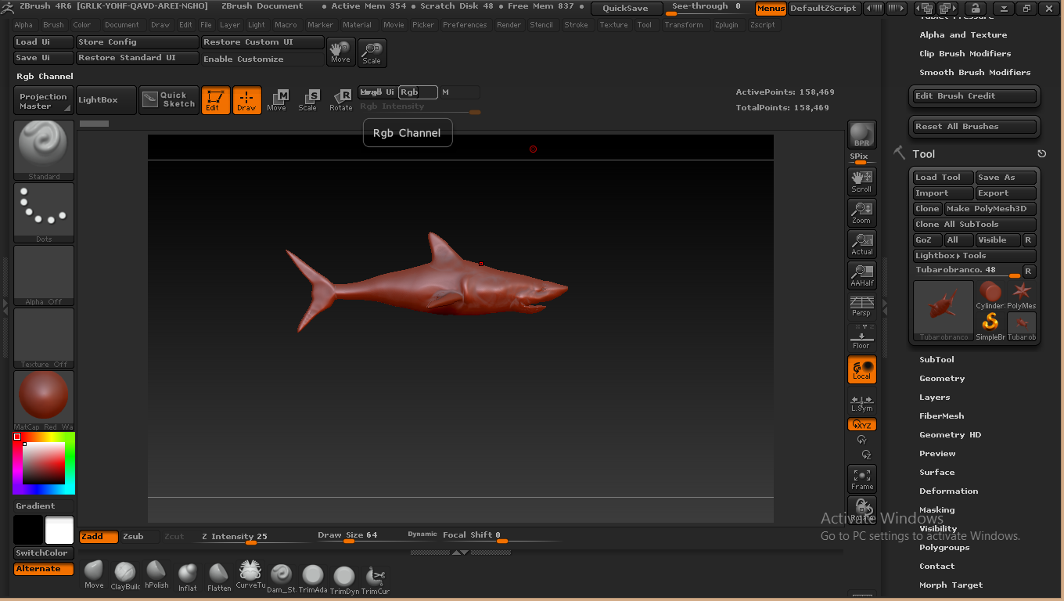Screen dimensions: 1064x601
Task: Toggle the Floor grid
Action: click(862, 337)
